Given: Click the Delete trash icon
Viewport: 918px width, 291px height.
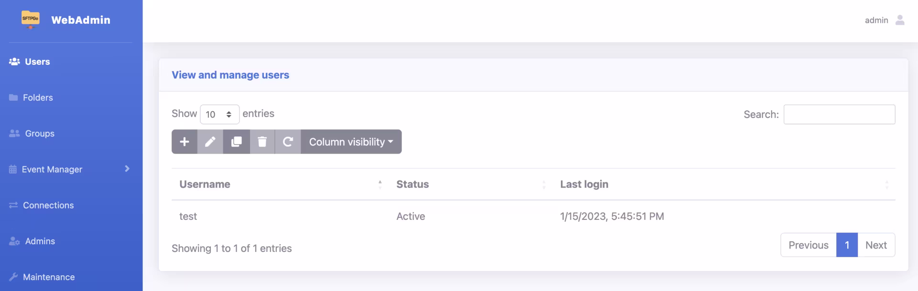Looking at the screenshot, I should point(262,141).
